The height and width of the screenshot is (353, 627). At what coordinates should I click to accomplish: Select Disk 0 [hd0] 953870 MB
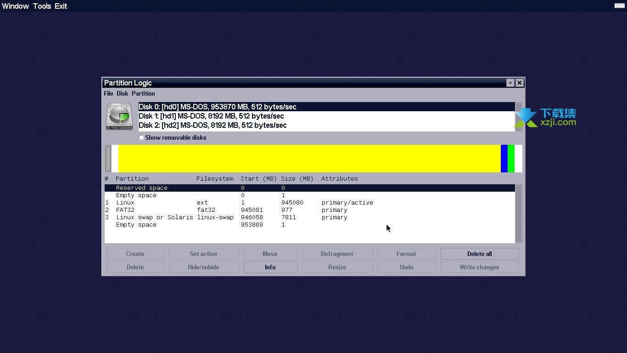pyautogui.click(x=327, y=107)
